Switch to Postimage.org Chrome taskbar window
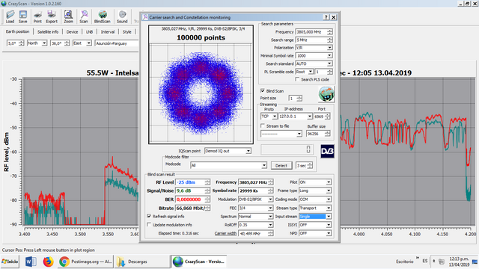The image size is (479, 269). tap(85, 262)
